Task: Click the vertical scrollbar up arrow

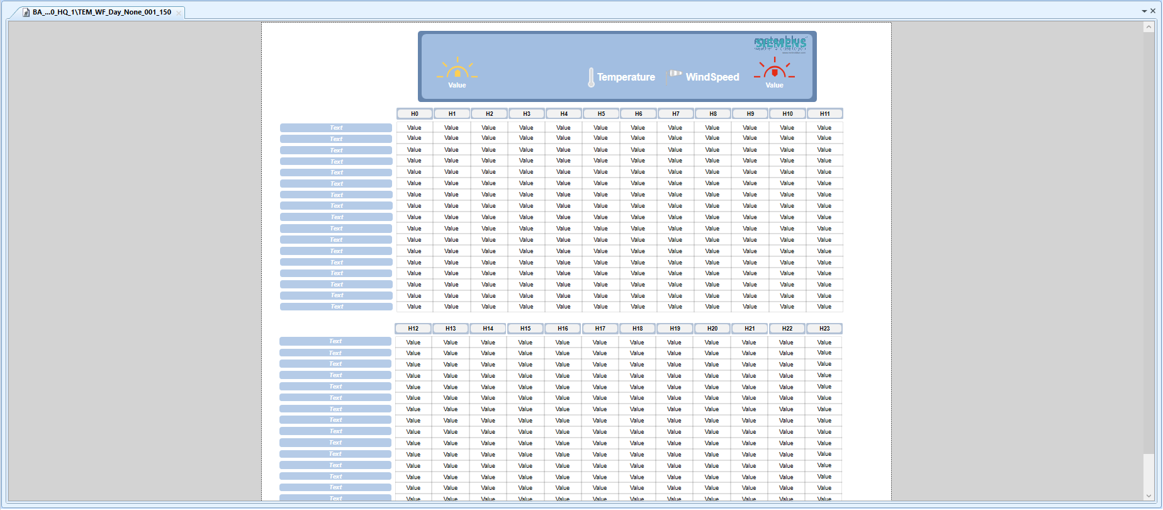Action: click(1149, 27)
